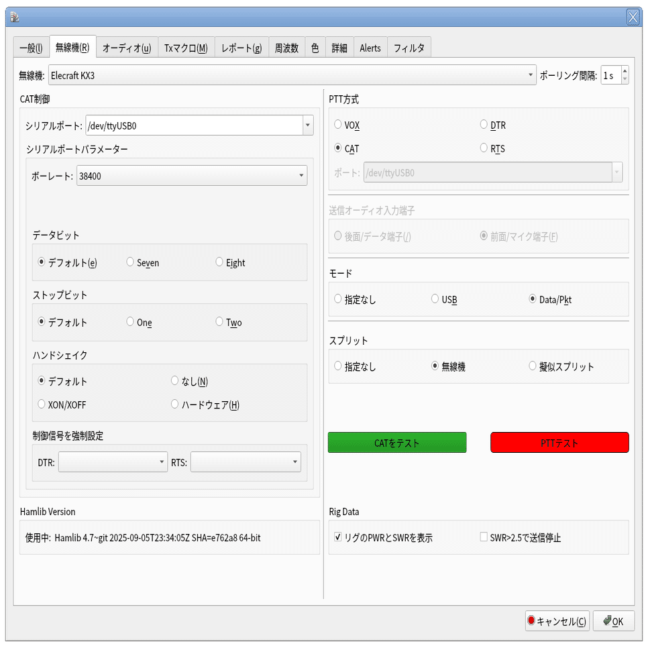Select RTS for PTT方式
The height and width of the screenshot is (648, 648).
point(483,148)
